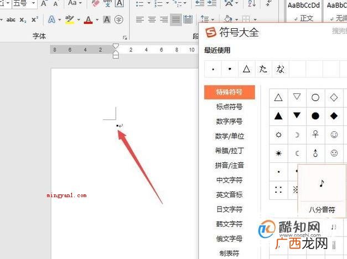The width and height of the screenshot is (347, 259).
Task: Click multilevel list icon
Action: tap(177, 3)
